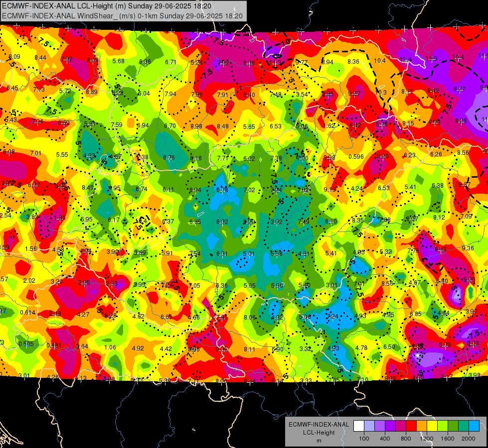Click the wind shear value 8.09
Viewport: 488px width, 448px height.
click(x=14, y=57)
